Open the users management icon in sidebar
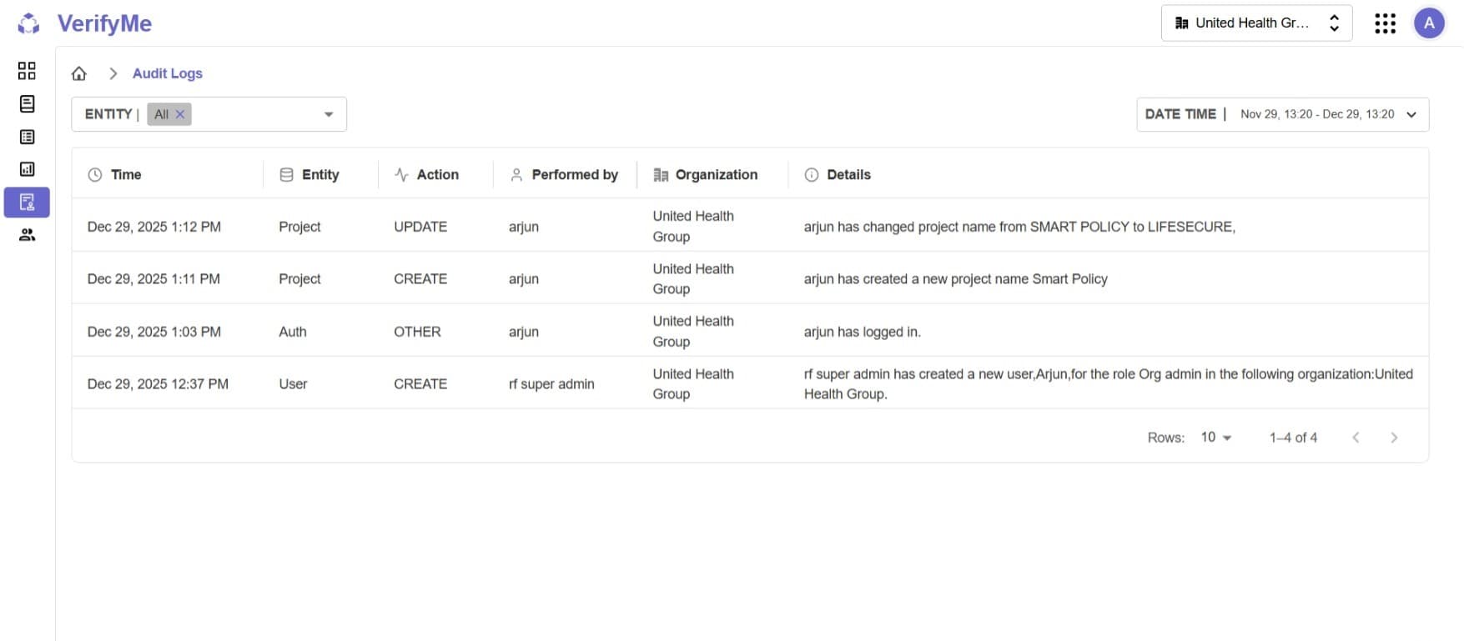 [27, 234]
